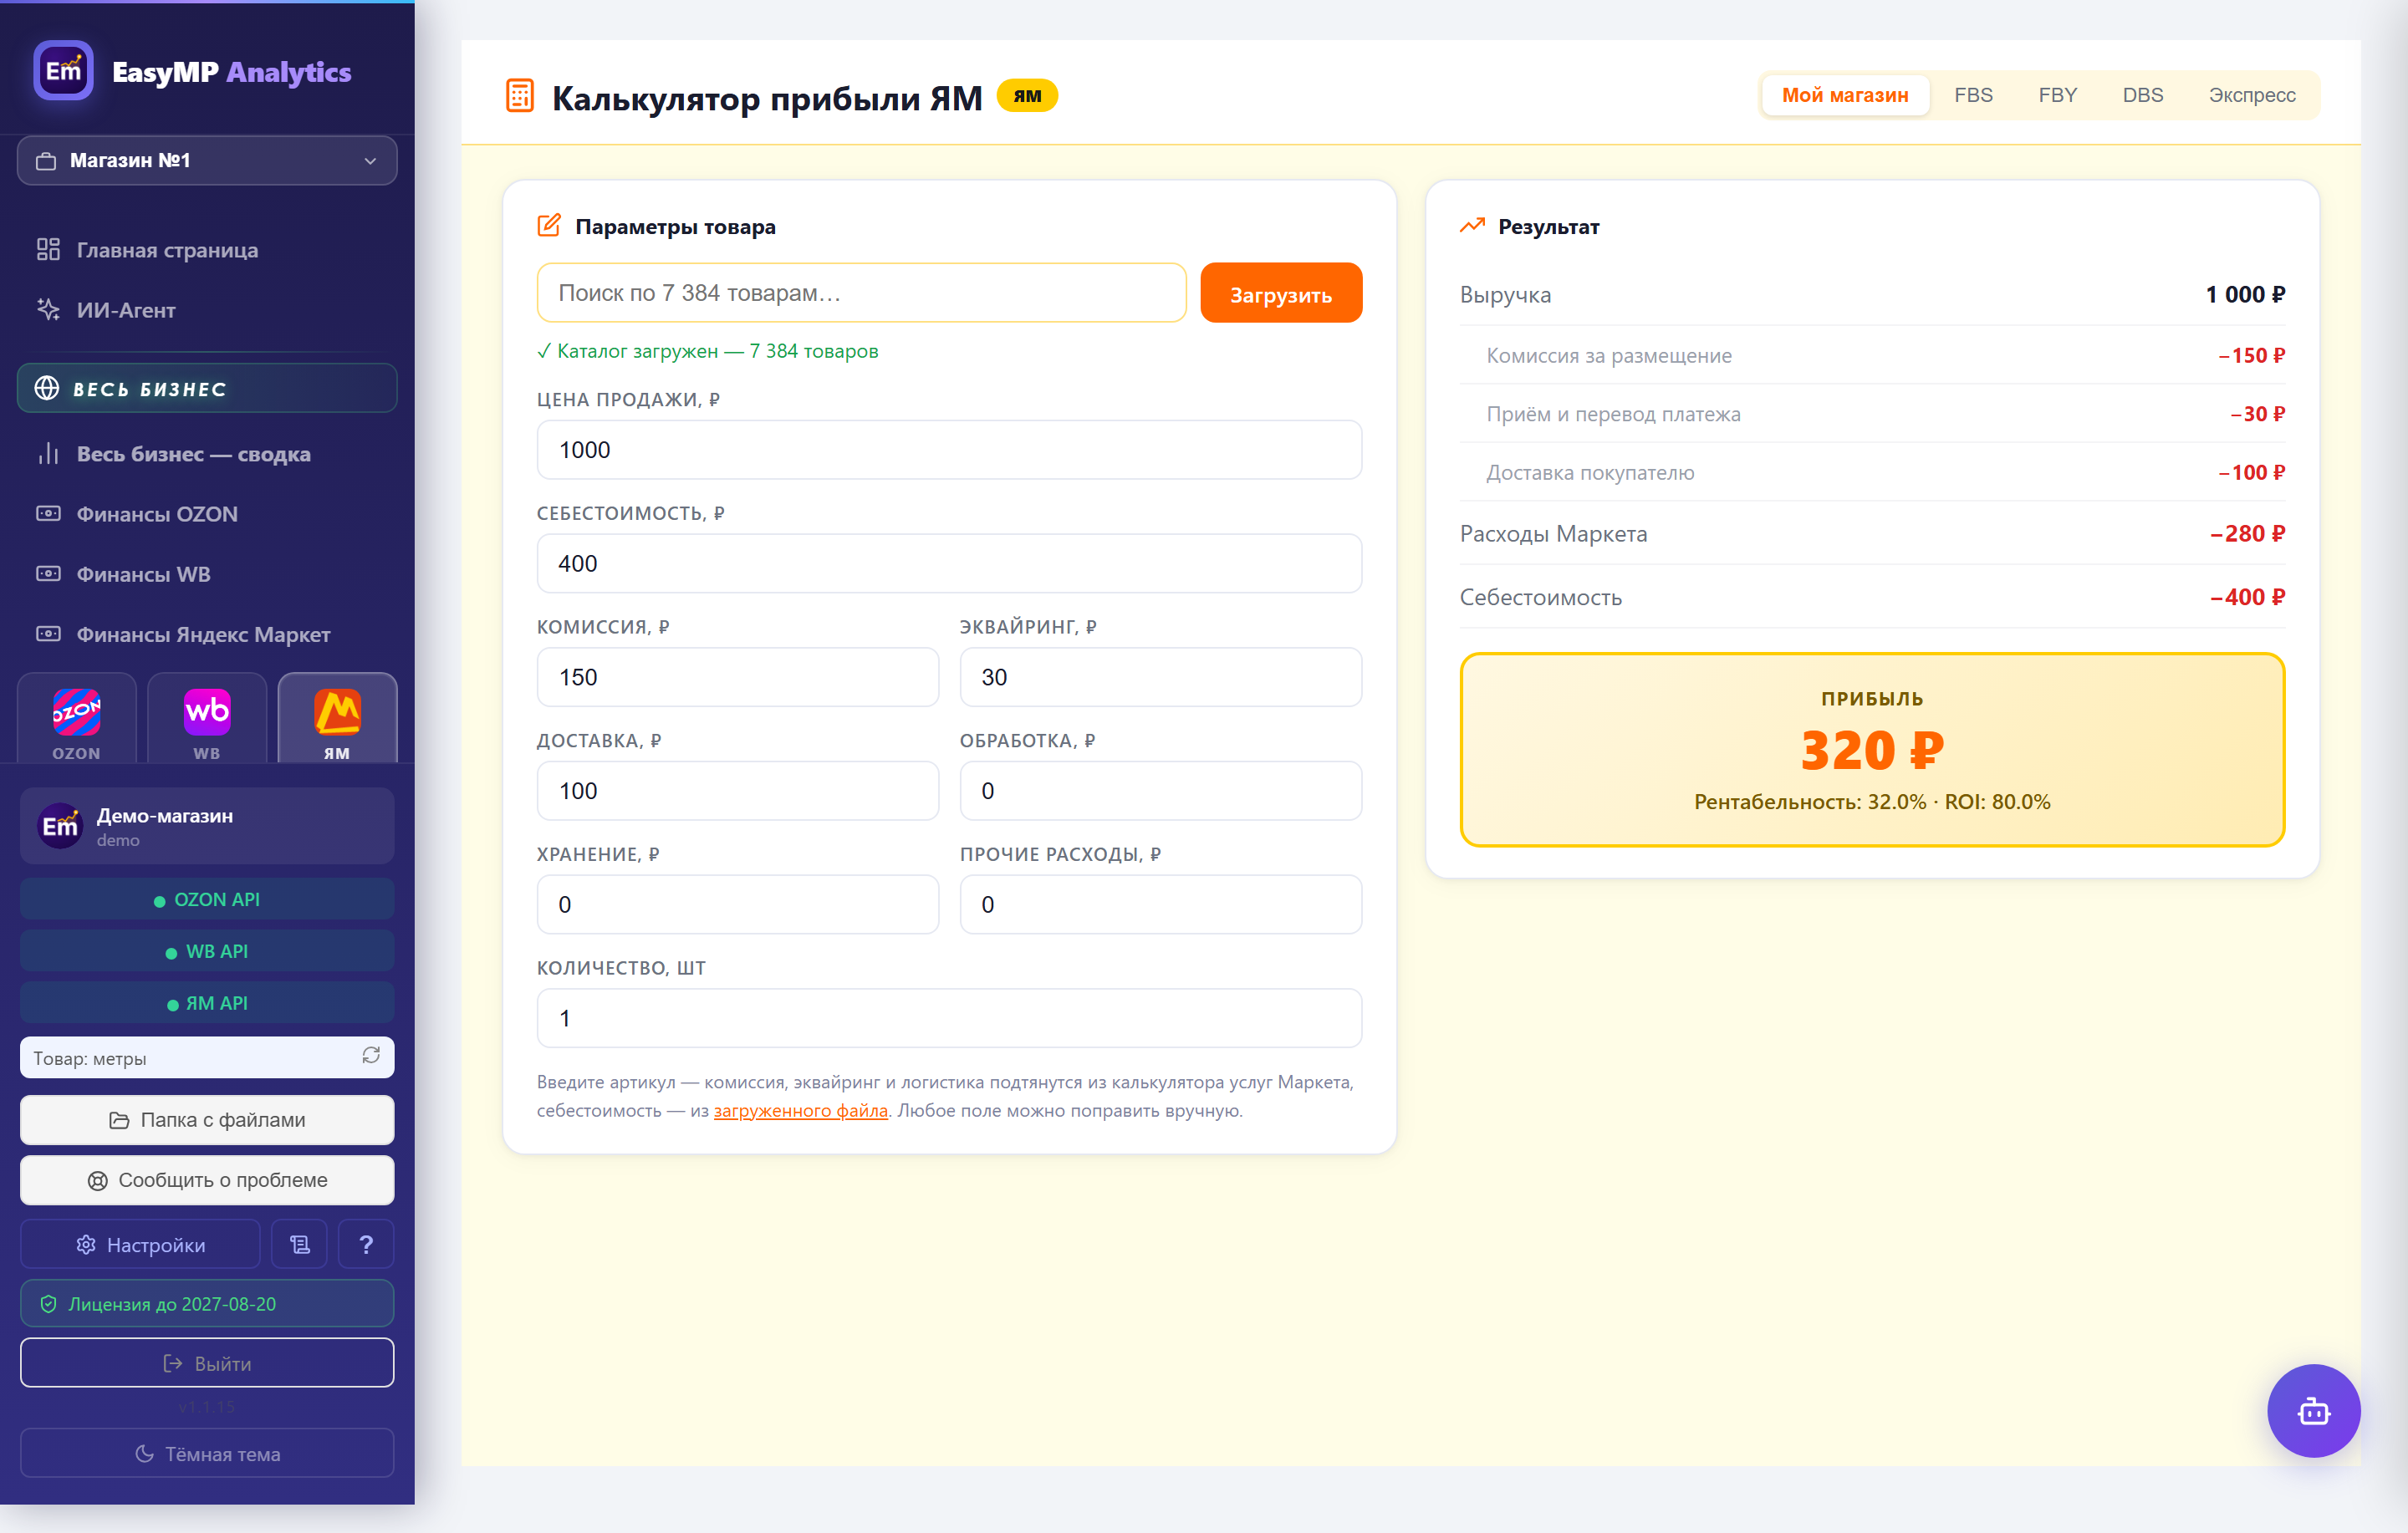The height and width of the screenshot is (1533, 2408).
Task: Open the OZON marketplace tile
Action: 77,720
